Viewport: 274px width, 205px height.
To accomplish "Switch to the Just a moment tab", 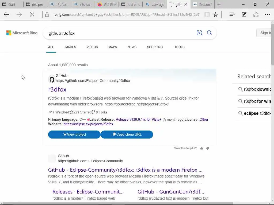I will [131, 4].
